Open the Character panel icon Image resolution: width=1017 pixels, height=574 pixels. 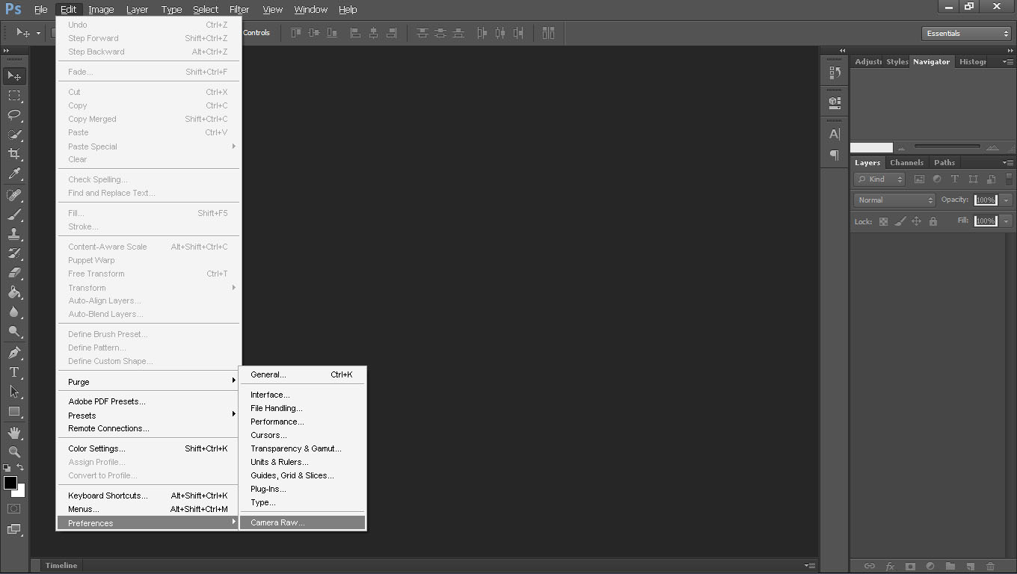pos(835,135)
